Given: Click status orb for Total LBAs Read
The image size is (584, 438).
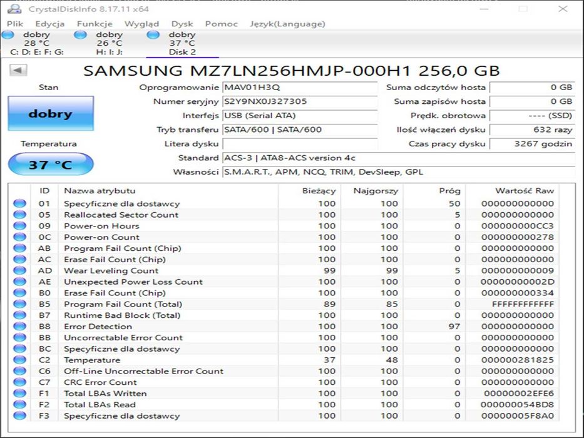Looking at the screenshot, I should click(x=20, y=404).
